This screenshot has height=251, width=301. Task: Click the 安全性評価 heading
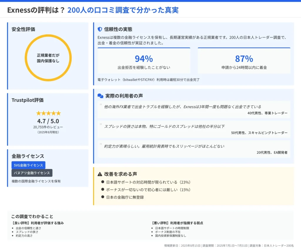click(23, 29)
